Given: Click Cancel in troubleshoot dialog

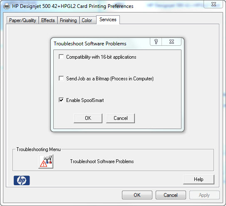Looking at the screenshot, I should pyautogui.click(x=121, y=118).
